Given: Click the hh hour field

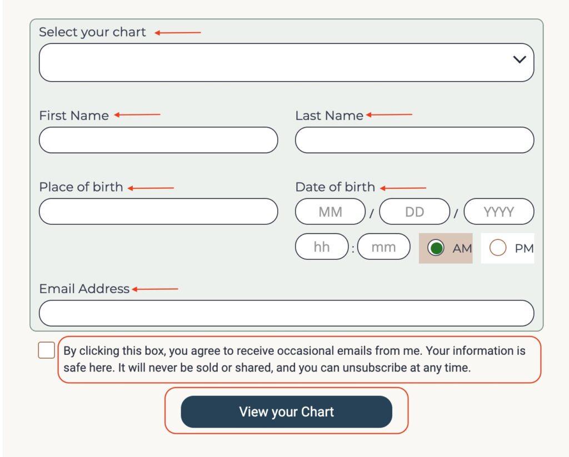Looking at the screenshot, I should 322,247.
